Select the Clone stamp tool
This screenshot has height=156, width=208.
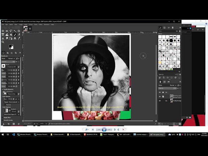tap(3, 38)
